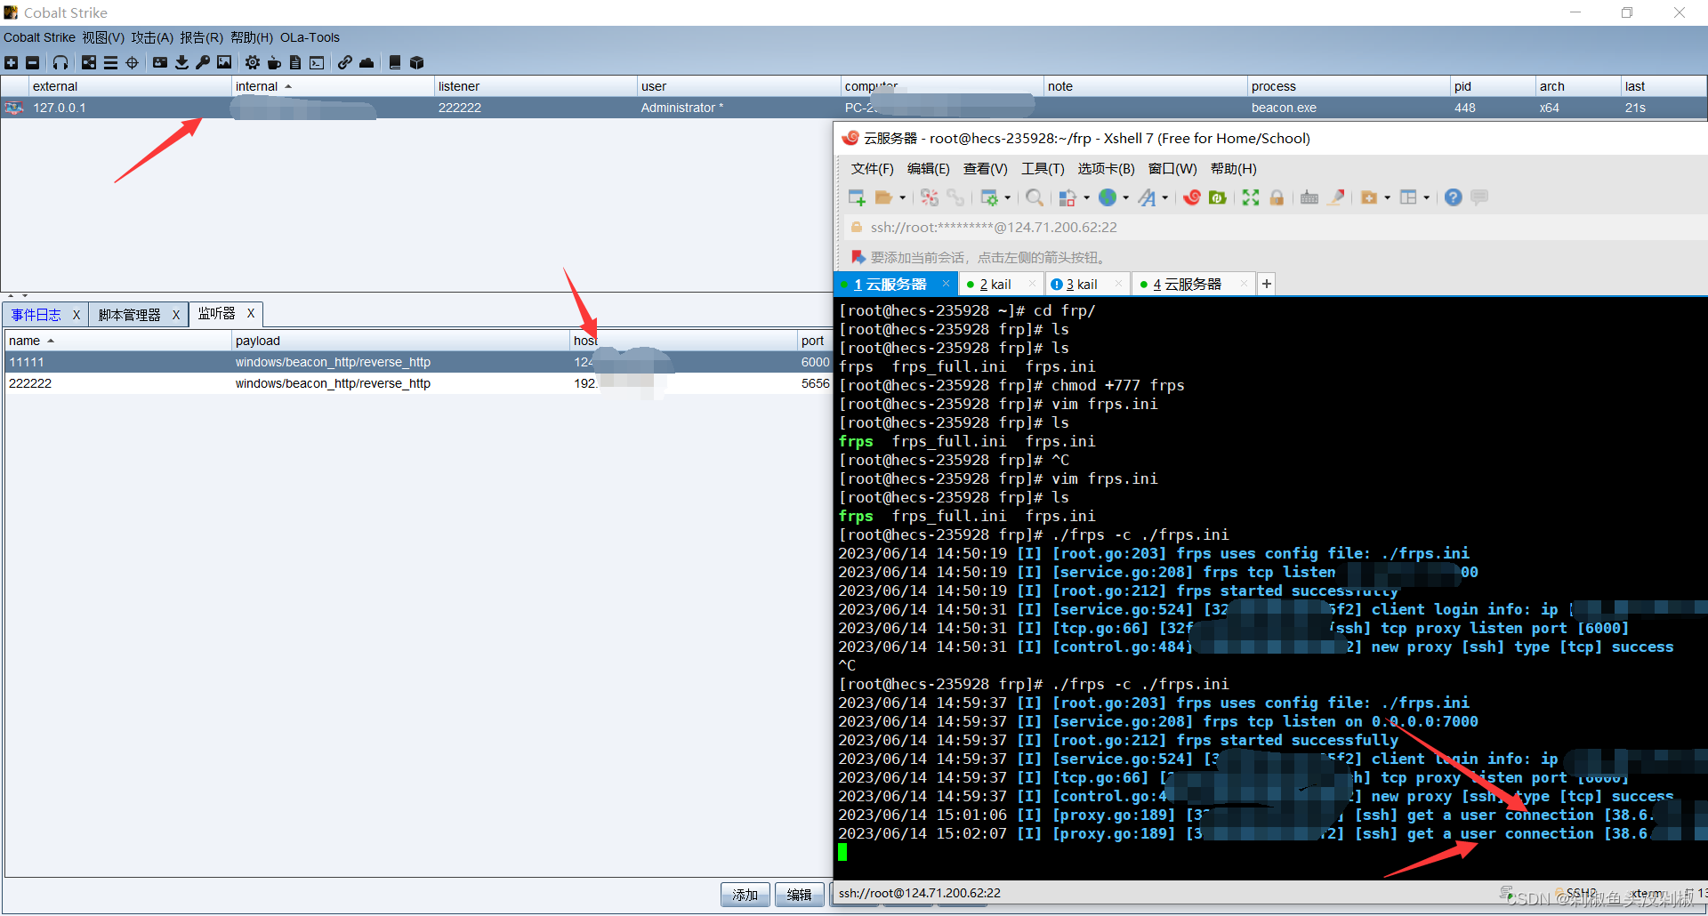This screenshot has width=1708, height=916.
Task: Expand layout dropdown arrow in Xshell toolbar
Action: coord(1426,198)
